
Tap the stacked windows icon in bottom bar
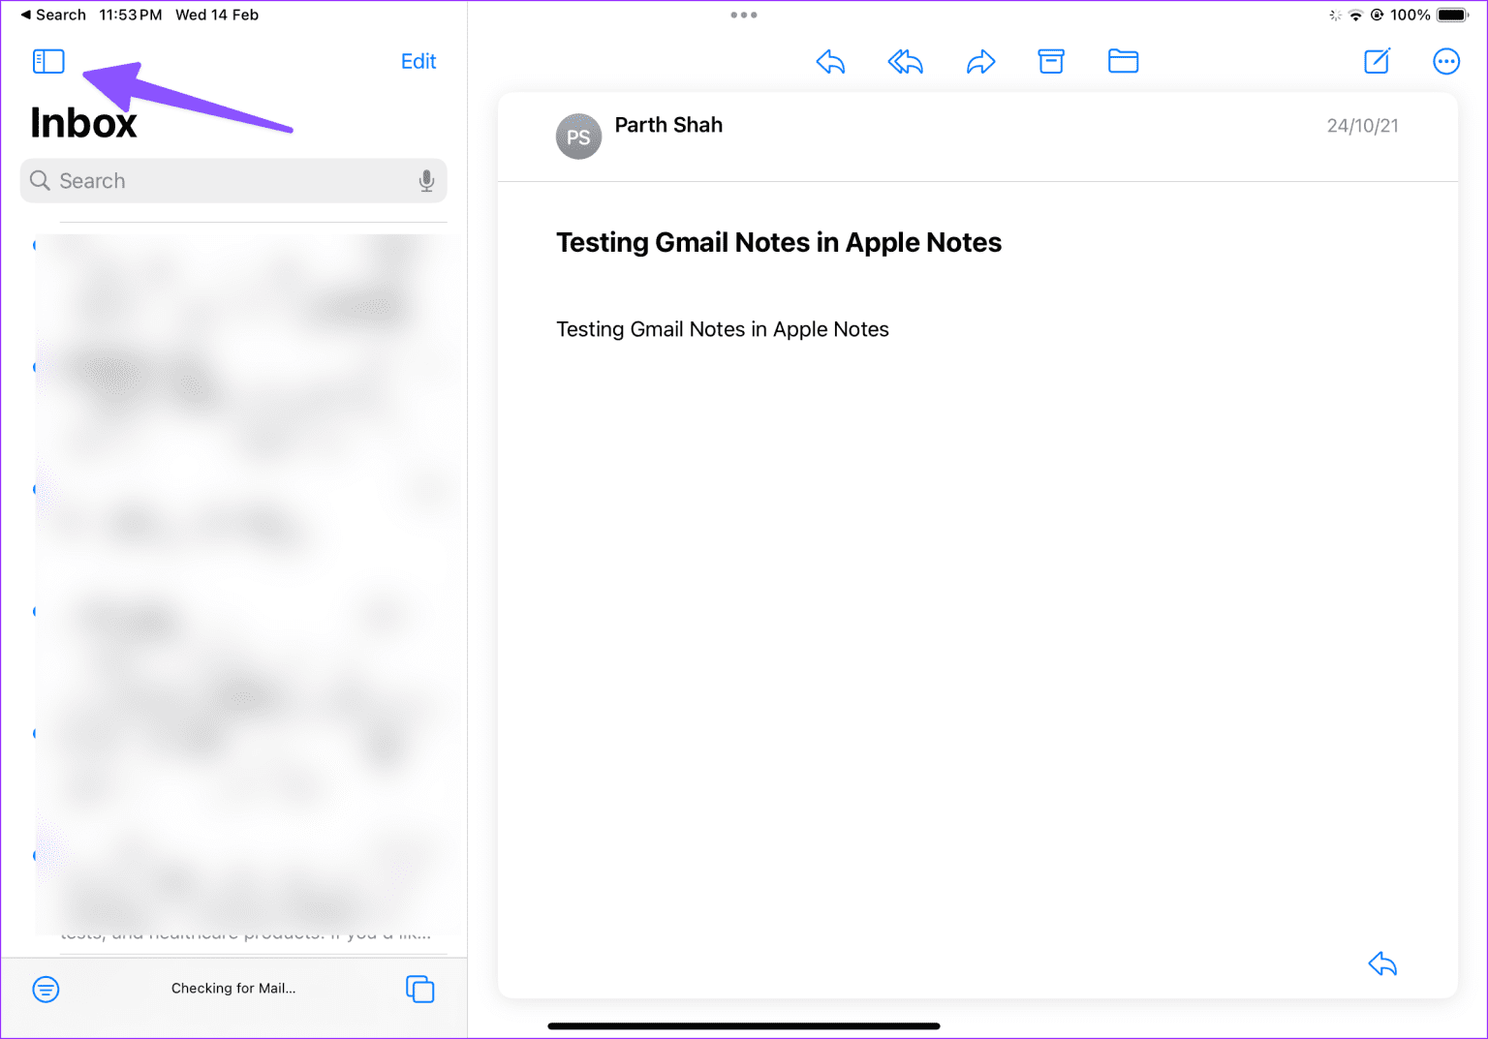(419, 989)
